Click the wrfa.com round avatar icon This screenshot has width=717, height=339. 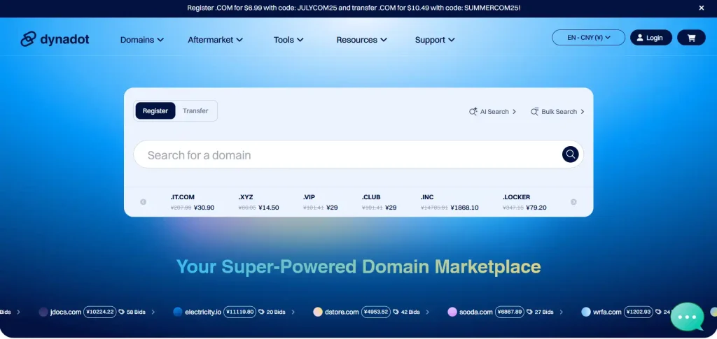click(586, 312)
